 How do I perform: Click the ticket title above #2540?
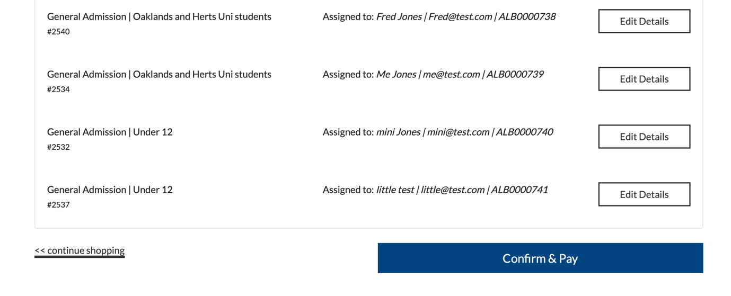(159, 16)
